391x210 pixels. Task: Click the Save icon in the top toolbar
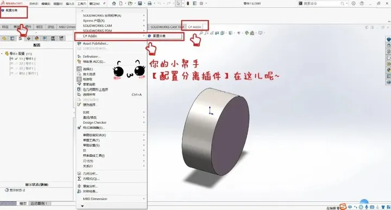point(140,3)
